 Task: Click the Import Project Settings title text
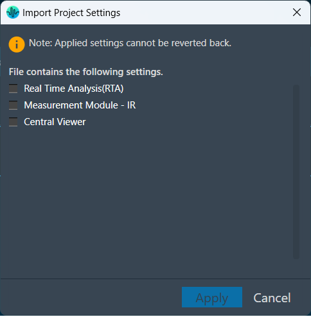point(71,13)
